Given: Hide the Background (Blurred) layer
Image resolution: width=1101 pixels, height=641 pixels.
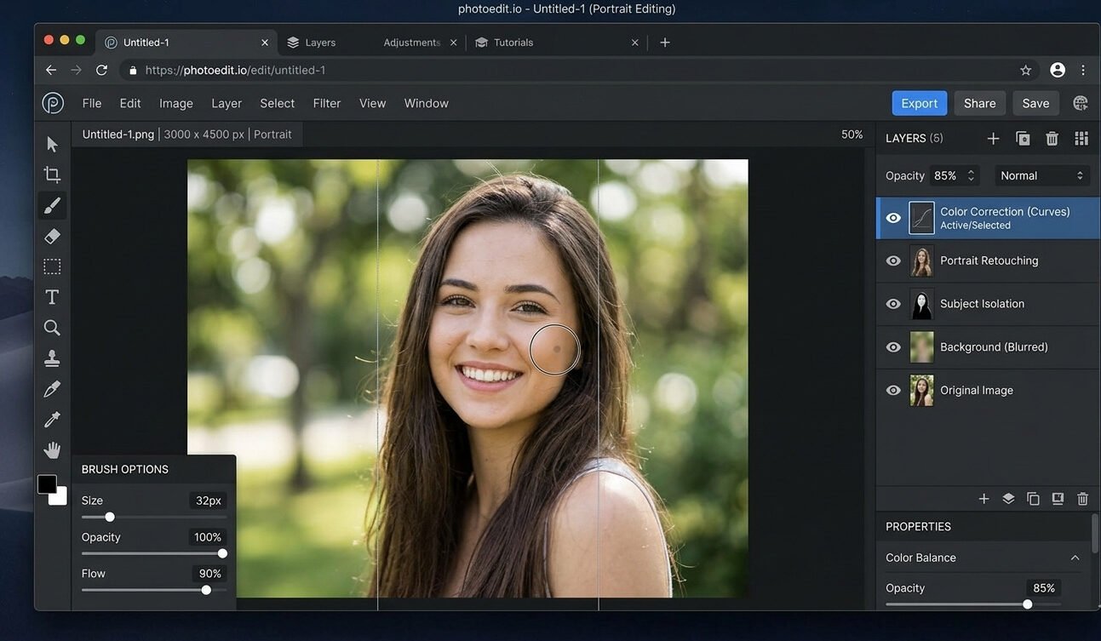Looking at the screenshot, I should coord(893,347).
